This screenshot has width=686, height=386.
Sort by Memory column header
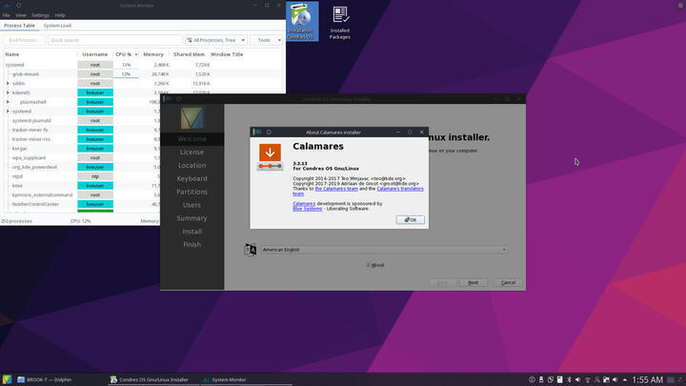point(153,54)
